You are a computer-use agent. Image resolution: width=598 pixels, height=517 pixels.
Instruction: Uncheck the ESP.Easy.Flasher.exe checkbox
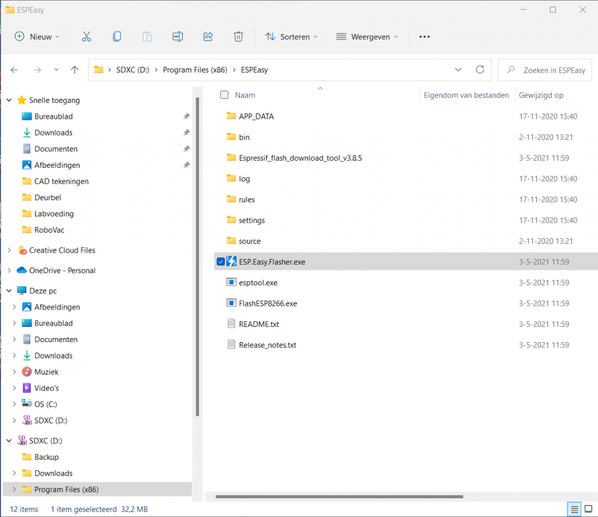click(x=220, y=261)
